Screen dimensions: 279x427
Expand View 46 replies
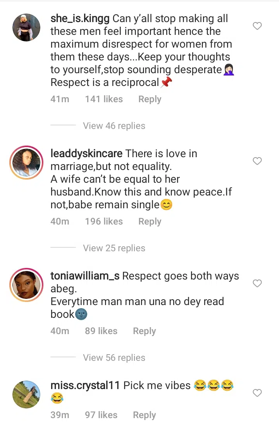point(114,126)
